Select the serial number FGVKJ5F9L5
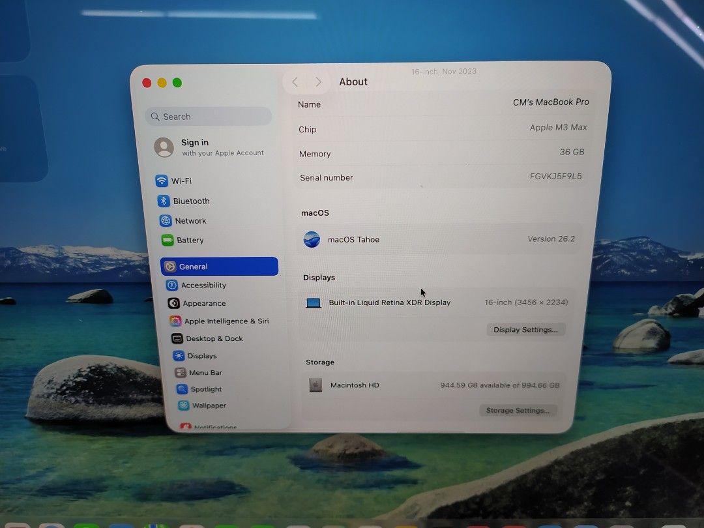Image resolution: width=704 pixels, height=528 pixels. pos(556,176)
